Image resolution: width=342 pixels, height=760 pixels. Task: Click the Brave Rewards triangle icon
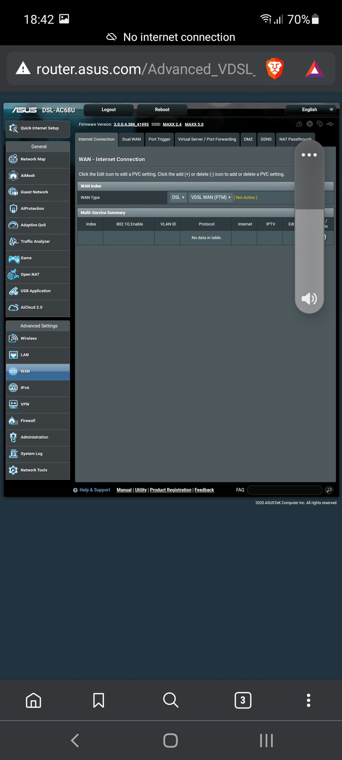[315, 69]
